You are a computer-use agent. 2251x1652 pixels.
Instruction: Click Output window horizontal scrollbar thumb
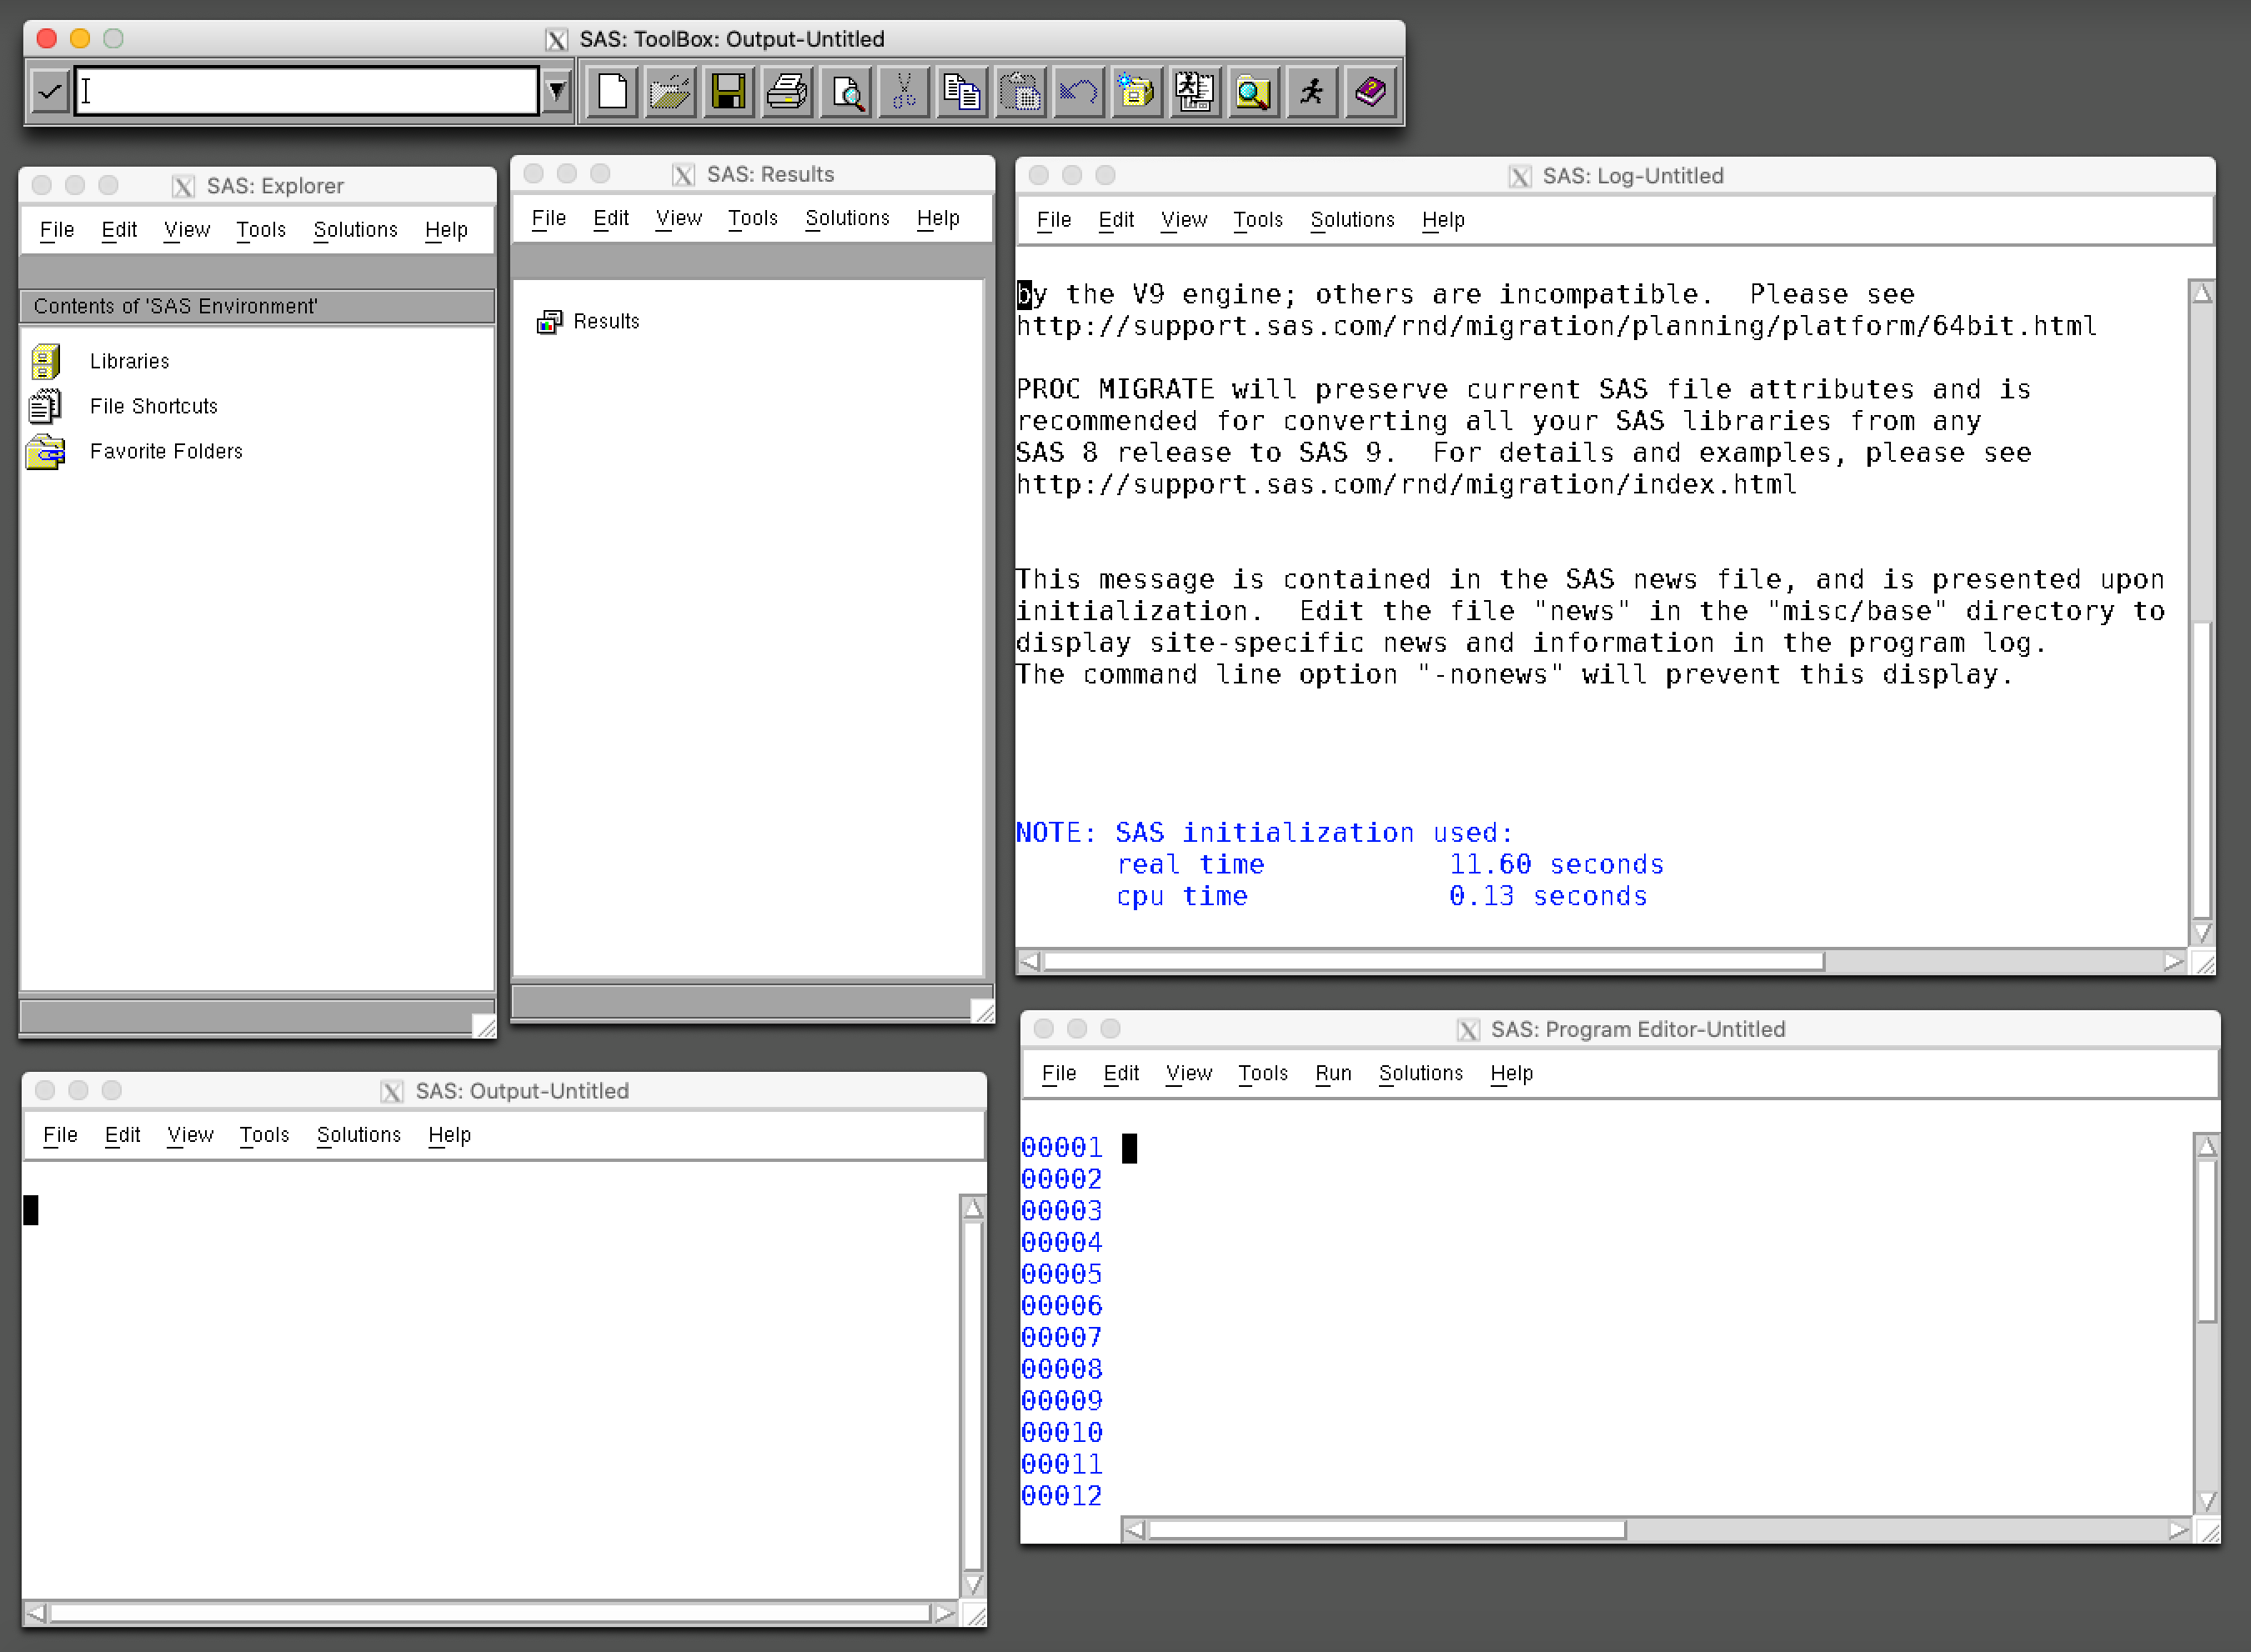click(x=490, y=1613)
